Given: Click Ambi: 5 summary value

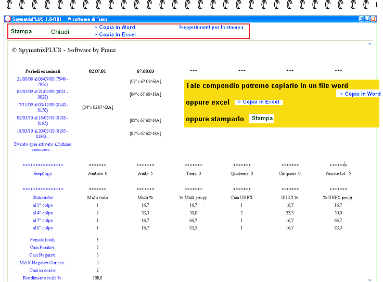Looking at the screenshot, I should 145,174.
